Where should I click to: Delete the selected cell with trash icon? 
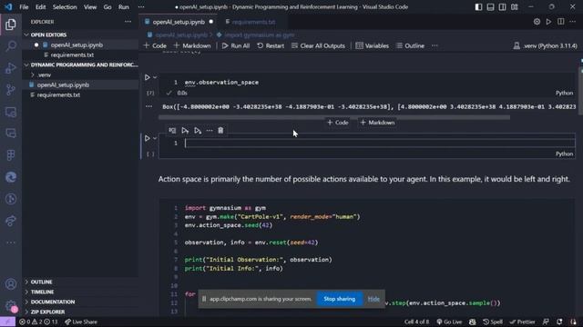pyautogui.click(x=220, y=131)
